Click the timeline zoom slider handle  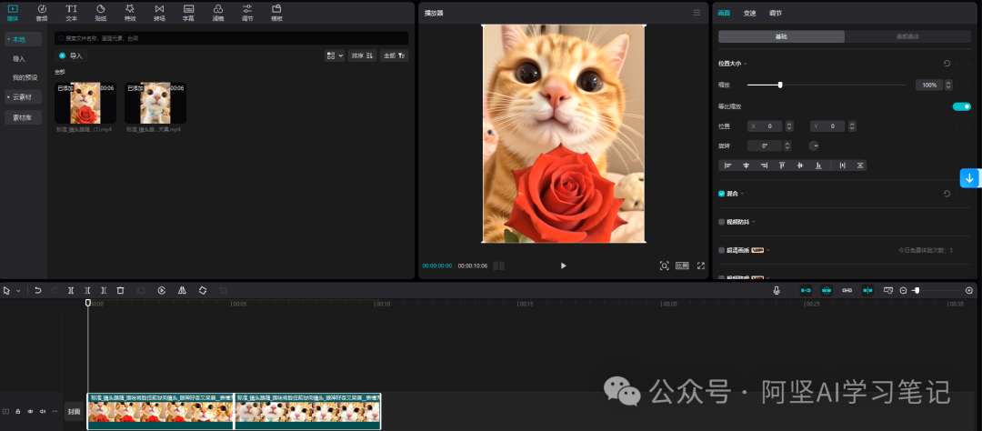tap(917, 291)
